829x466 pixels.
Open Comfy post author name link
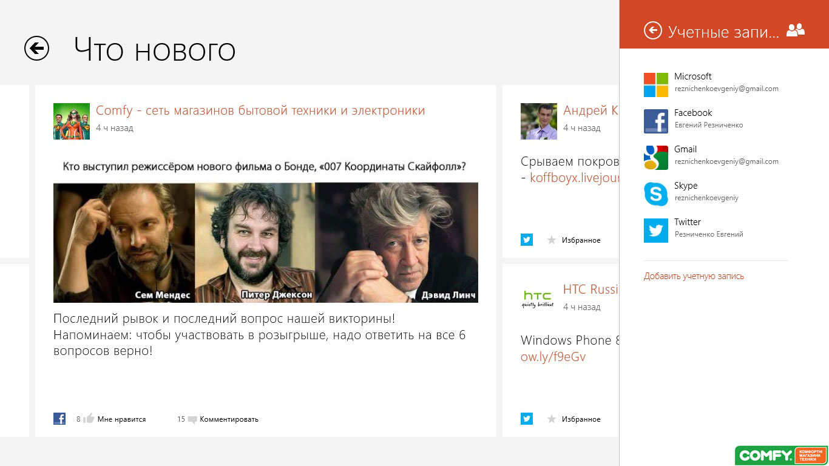click(x=260, y=110)
